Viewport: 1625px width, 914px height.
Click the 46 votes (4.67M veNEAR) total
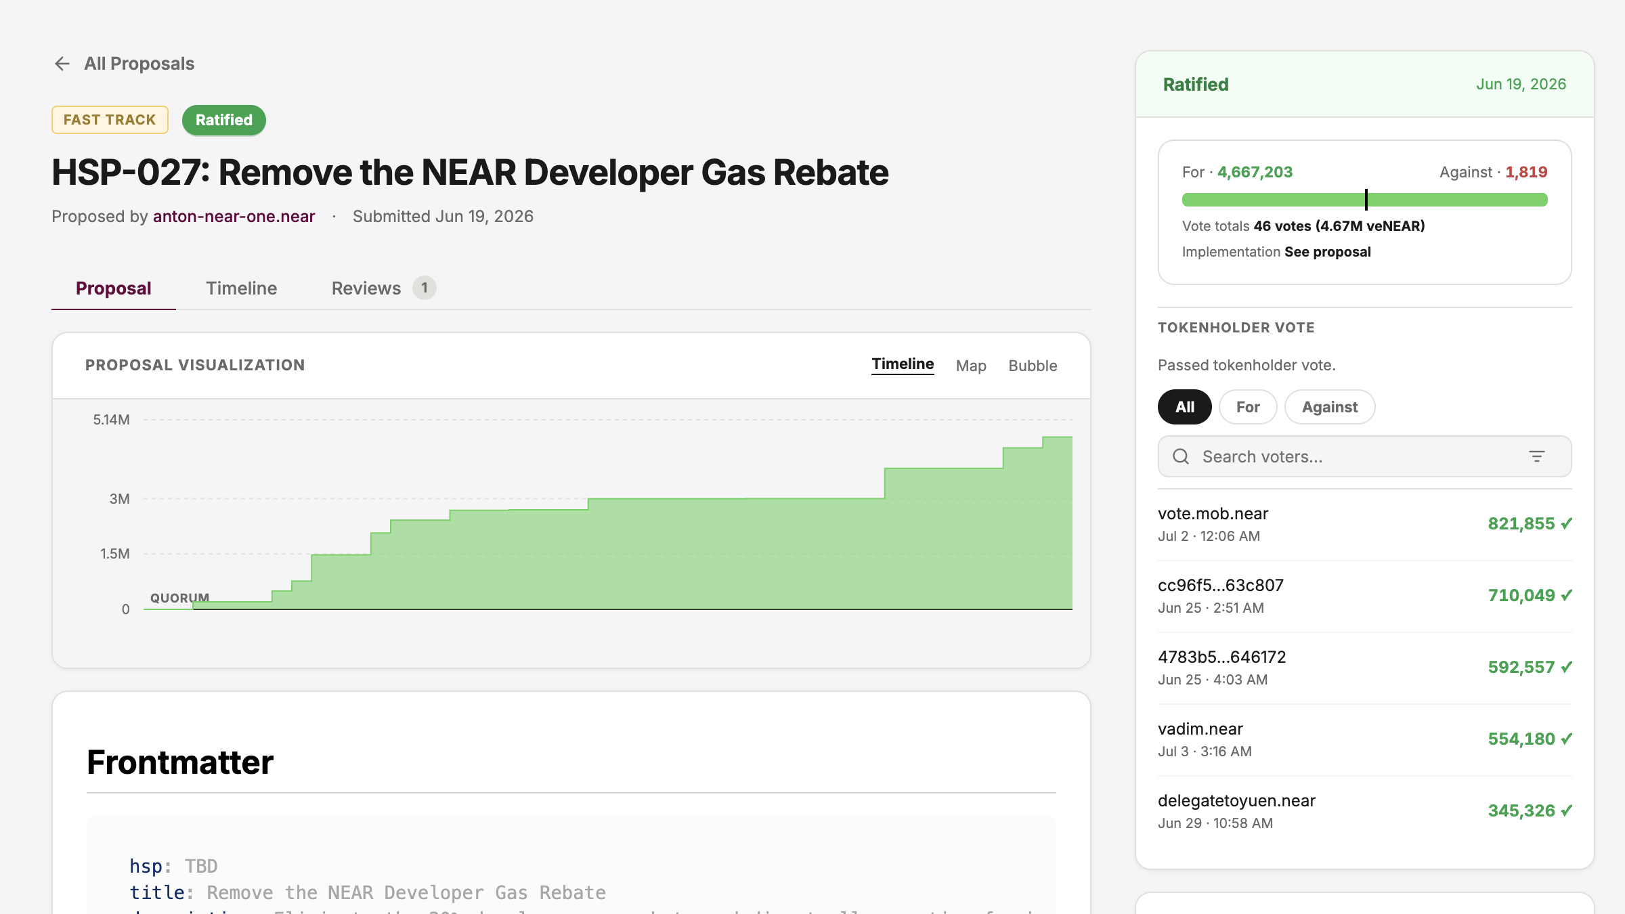(1339, 226)
